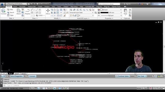
Task: Open the Annotate ribbon tab
Action: click(22, 7)
